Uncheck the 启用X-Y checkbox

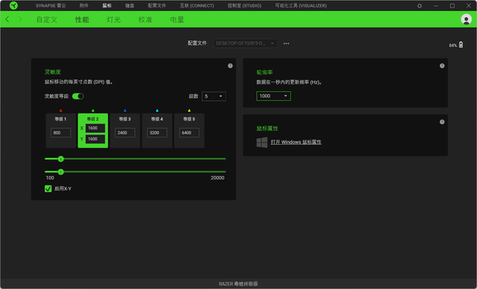click(48, 189)
